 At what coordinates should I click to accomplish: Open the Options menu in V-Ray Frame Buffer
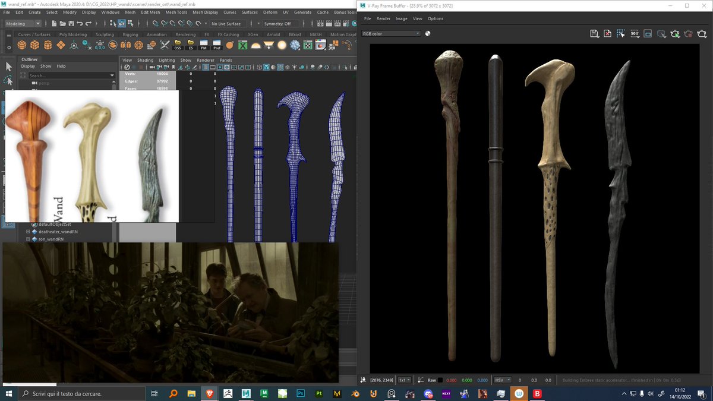436,18
